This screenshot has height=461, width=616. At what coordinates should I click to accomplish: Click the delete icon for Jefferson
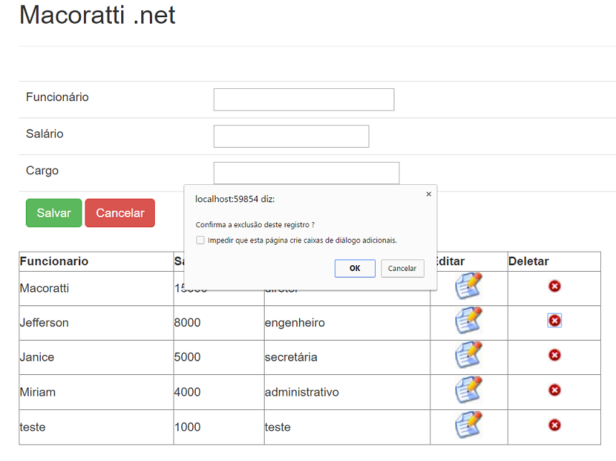click(x=554, y=320)
